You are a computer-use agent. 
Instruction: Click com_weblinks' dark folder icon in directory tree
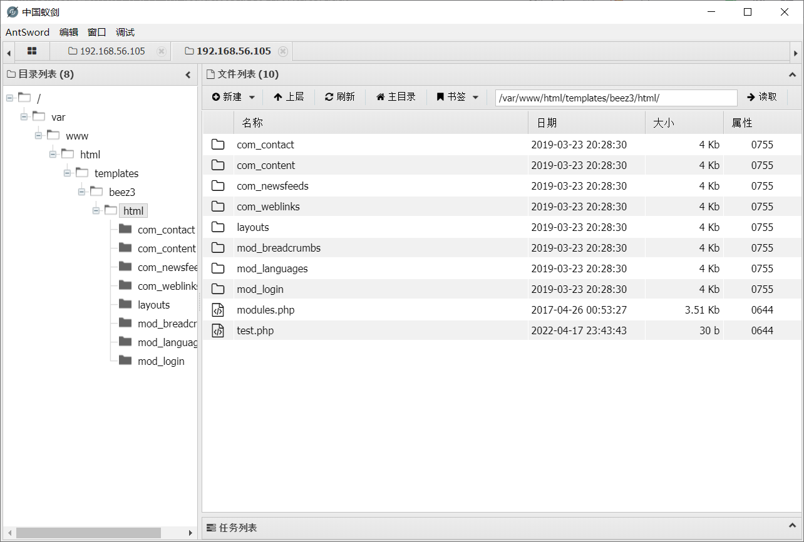125,285
